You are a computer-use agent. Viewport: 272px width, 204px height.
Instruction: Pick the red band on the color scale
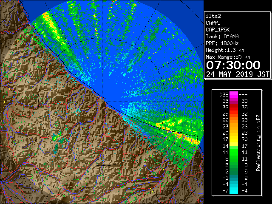coord(234,107)
